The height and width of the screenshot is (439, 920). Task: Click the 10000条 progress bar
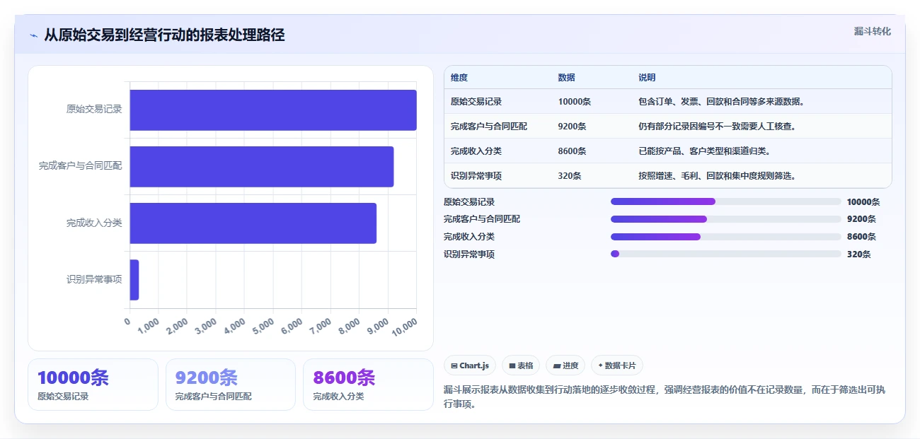click(726, 201)
